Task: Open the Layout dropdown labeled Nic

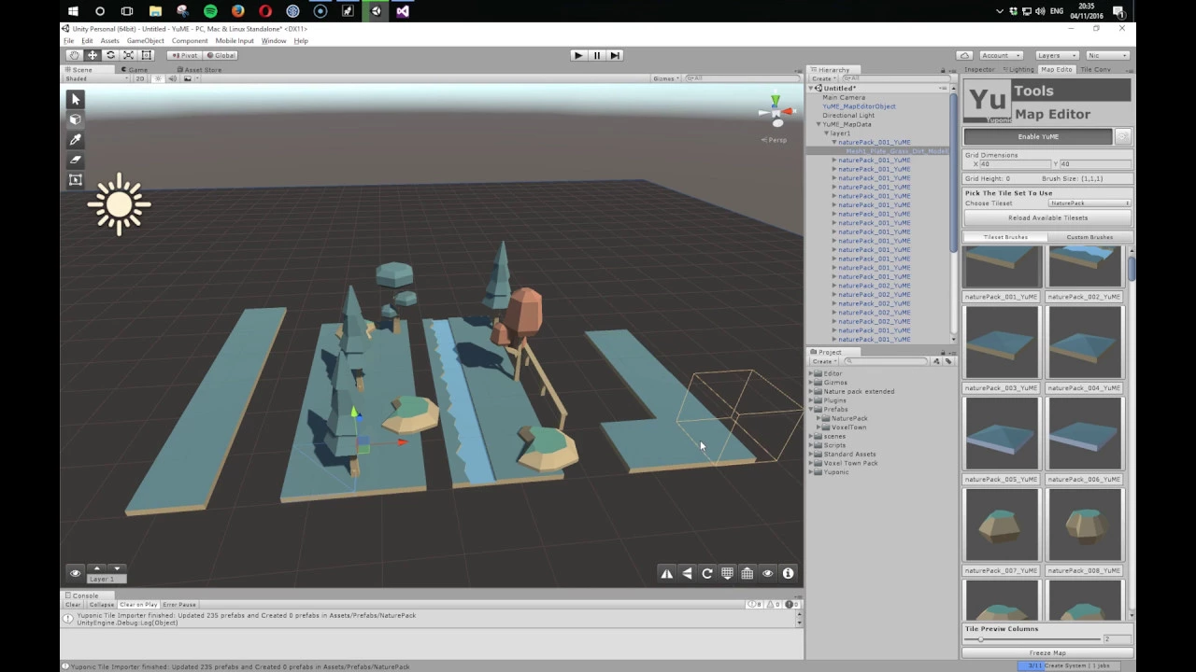Action: (1107, 55)
